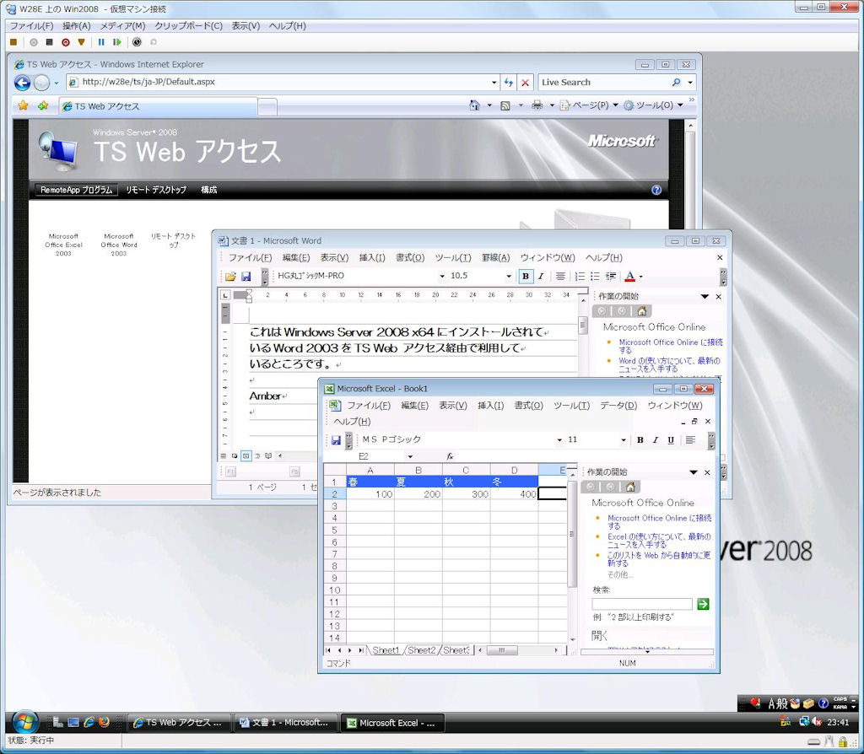864x754 pixels.
Task: Click the RSS feeds icon in IE command bar
Action: (x=505, y=105)
